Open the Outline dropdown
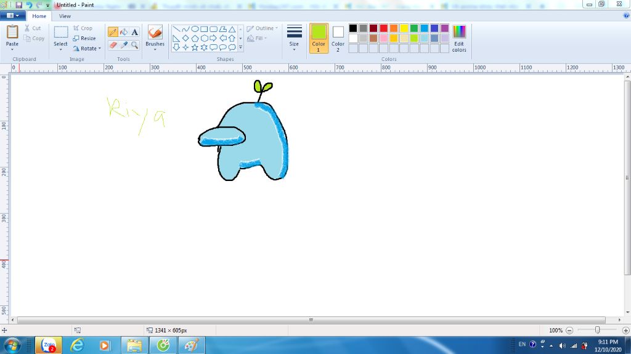The height and width of the screenshot is (354, 631). point(262,28)
